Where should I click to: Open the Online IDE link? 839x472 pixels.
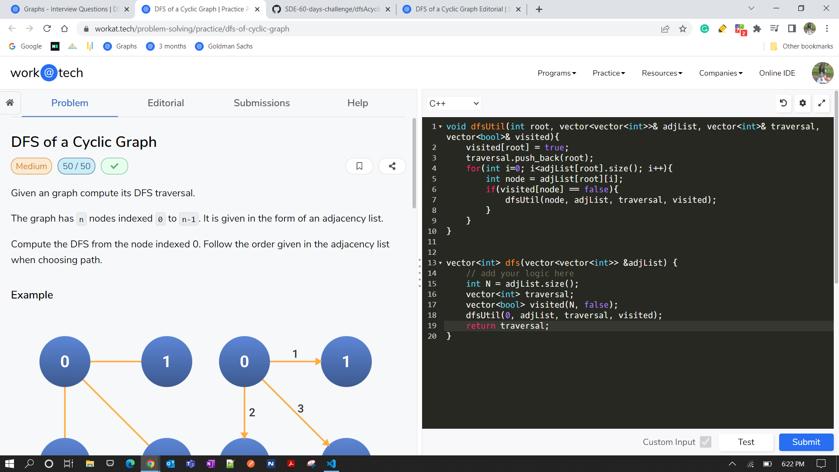point(777,73)
